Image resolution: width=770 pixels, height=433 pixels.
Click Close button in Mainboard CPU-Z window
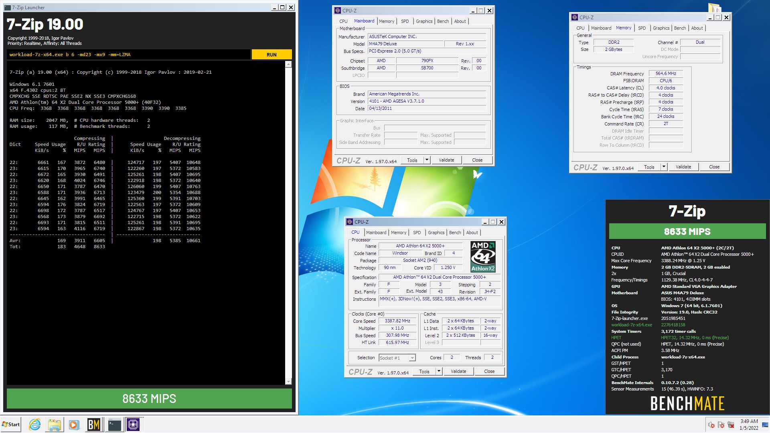tap(477, 160)
